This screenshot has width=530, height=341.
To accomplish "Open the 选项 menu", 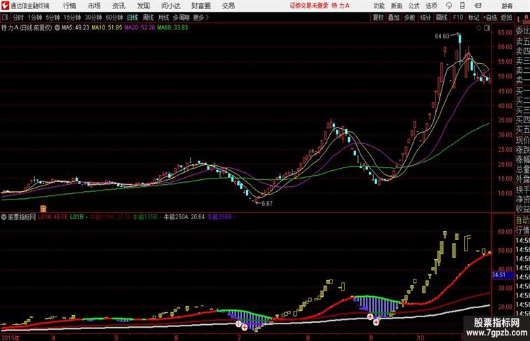I will click(x=431, y=6).
